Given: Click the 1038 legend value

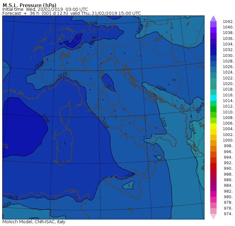Looking at the screenshot, I should (228, 33).
